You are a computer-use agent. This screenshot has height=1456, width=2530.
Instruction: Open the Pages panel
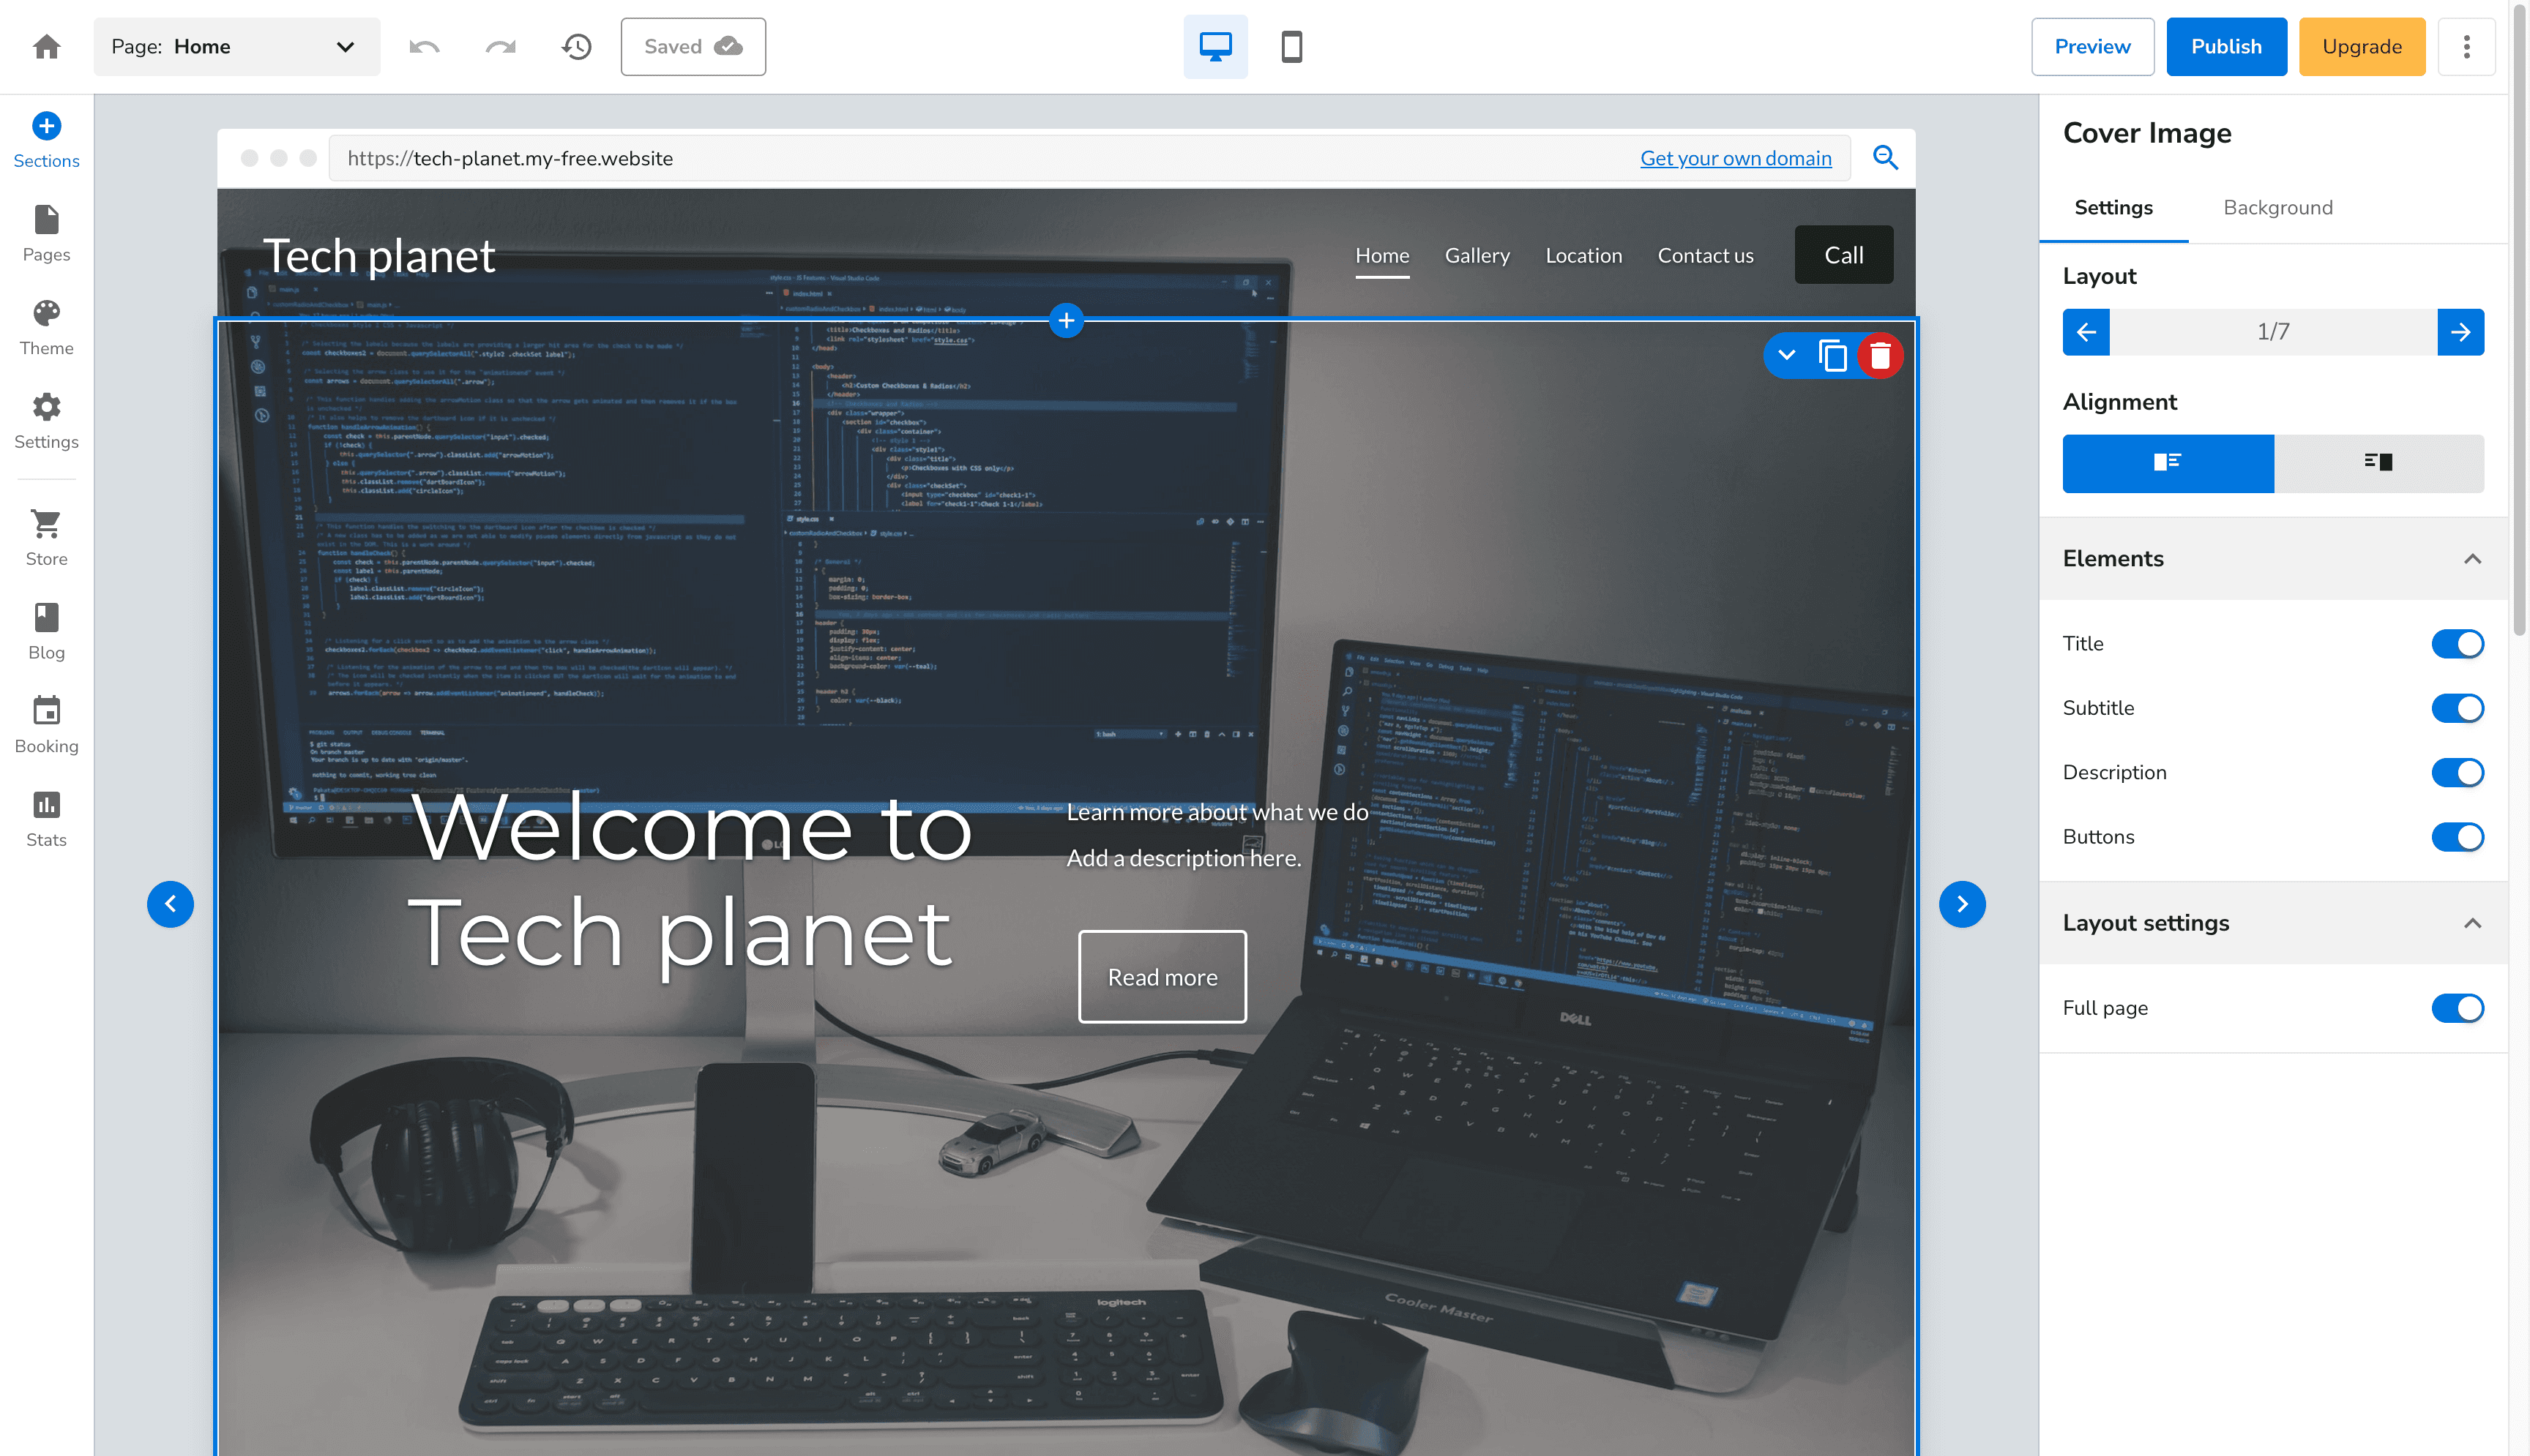point(46,234)
